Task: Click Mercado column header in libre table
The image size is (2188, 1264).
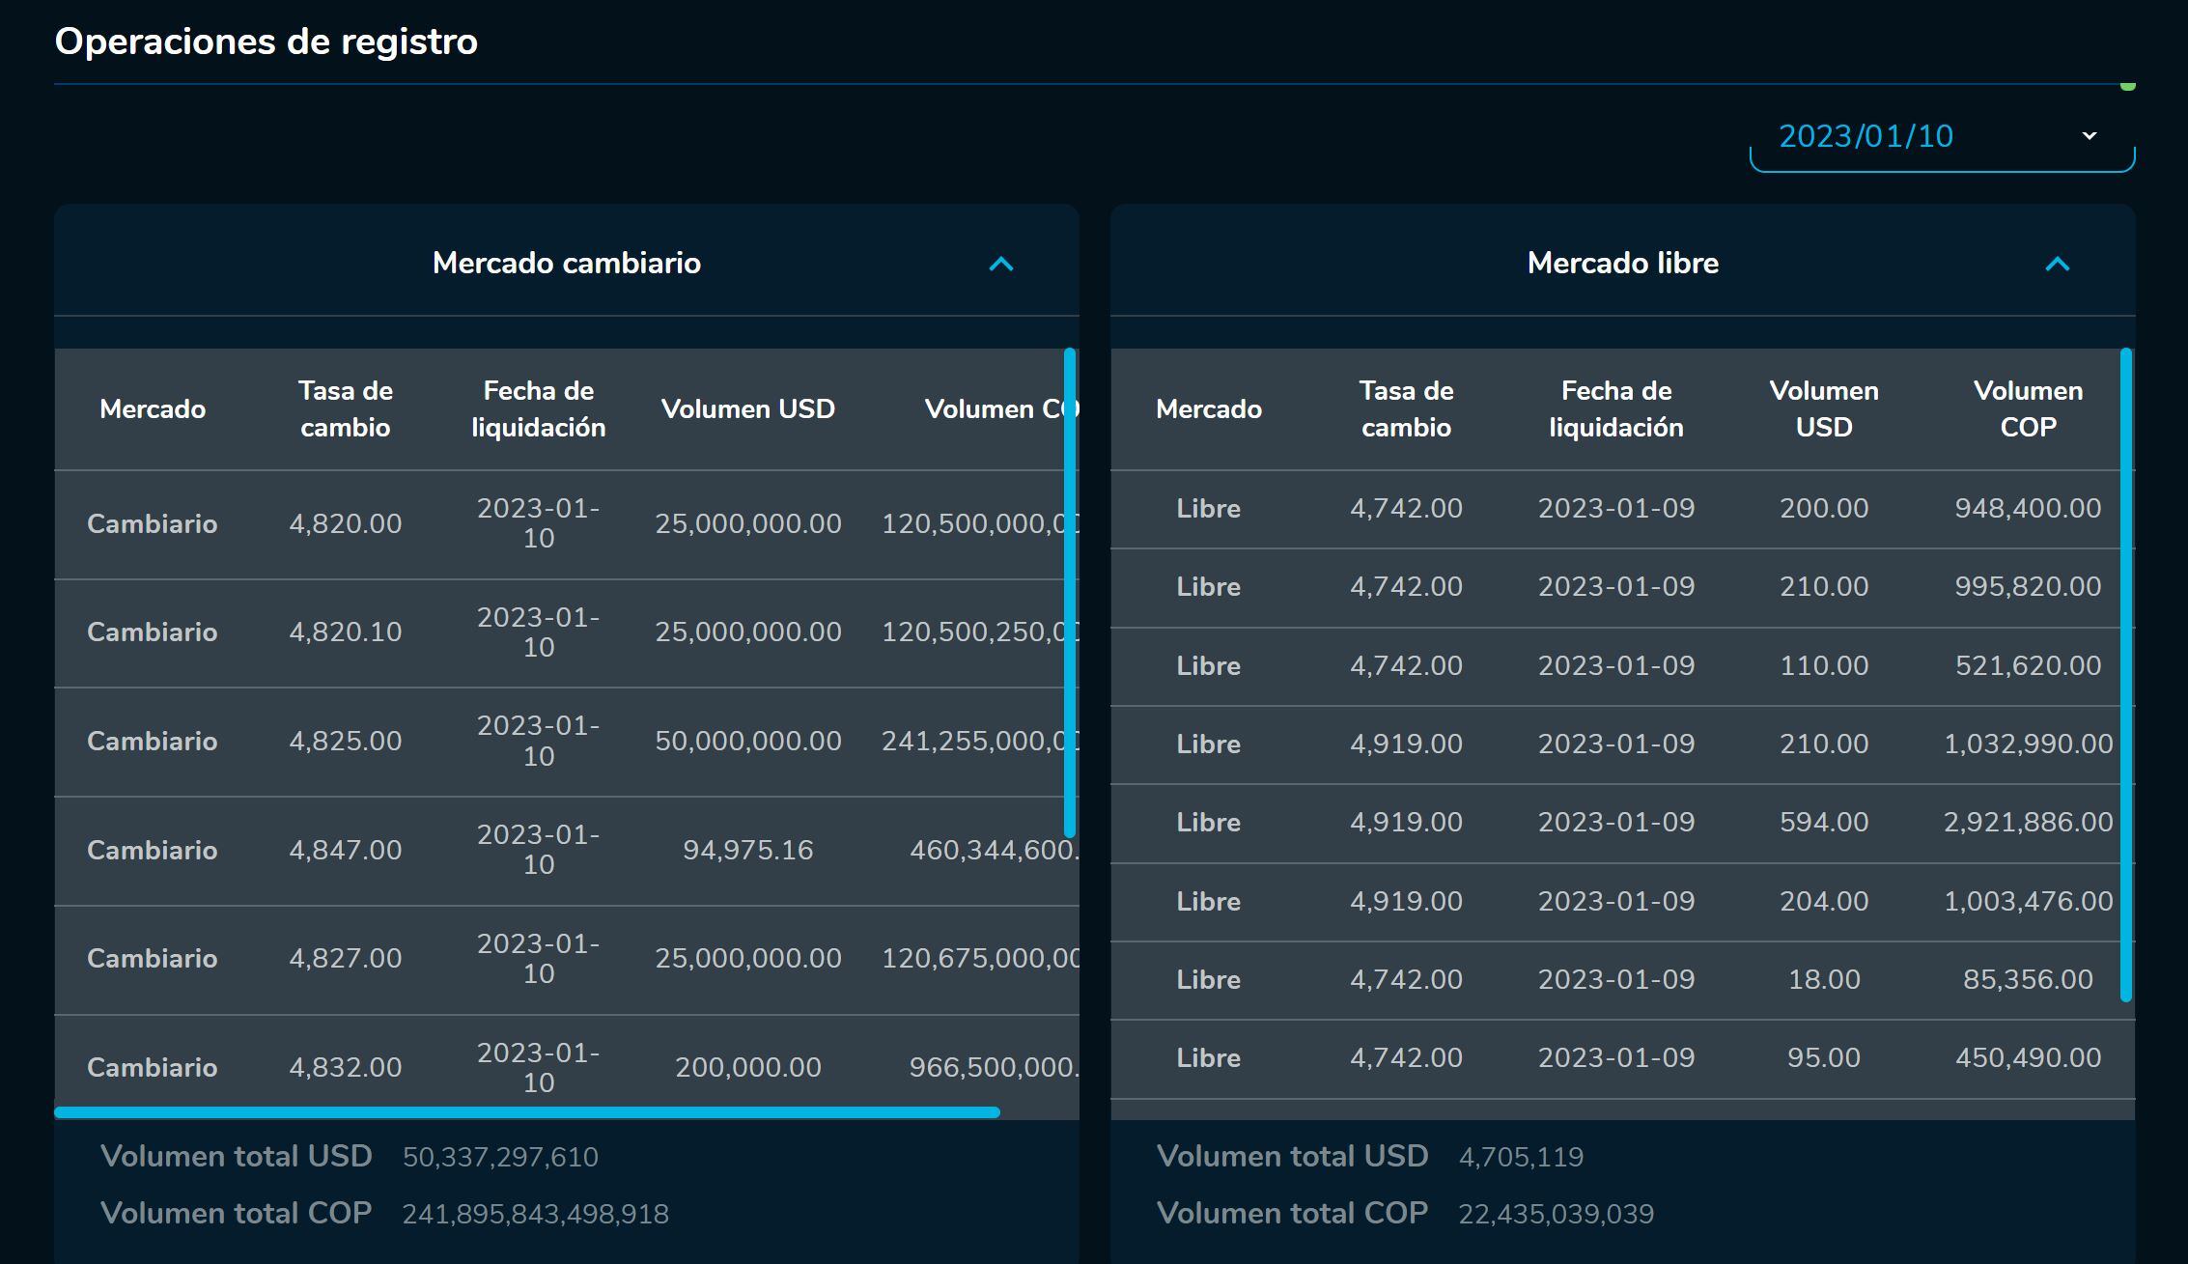Action: pyautogui.click(x=1208, y=408)
